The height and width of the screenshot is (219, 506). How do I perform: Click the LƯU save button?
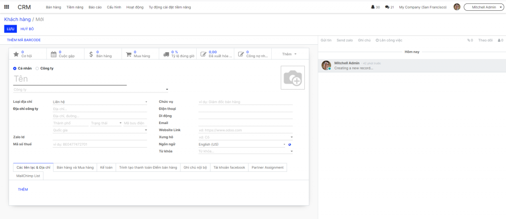[x=10, y=29]
